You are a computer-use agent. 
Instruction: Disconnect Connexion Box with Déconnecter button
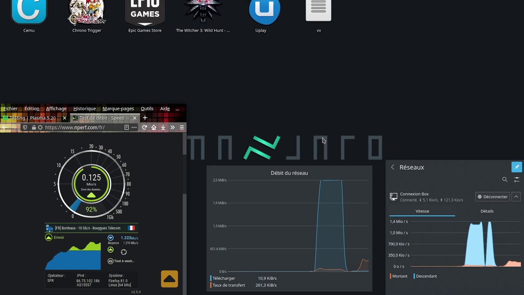pyautogui.click(x=492, y=197)
